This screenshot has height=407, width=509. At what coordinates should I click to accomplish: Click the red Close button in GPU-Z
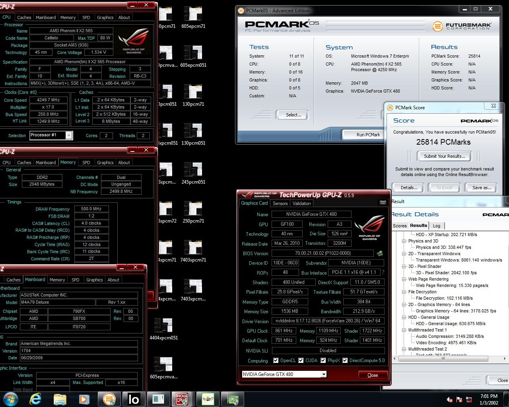click(373, 375)
